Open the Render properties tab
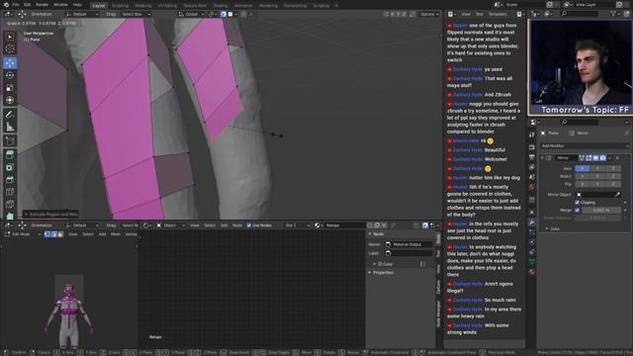This screenshot has width=633, height=356. click(532, 147)
